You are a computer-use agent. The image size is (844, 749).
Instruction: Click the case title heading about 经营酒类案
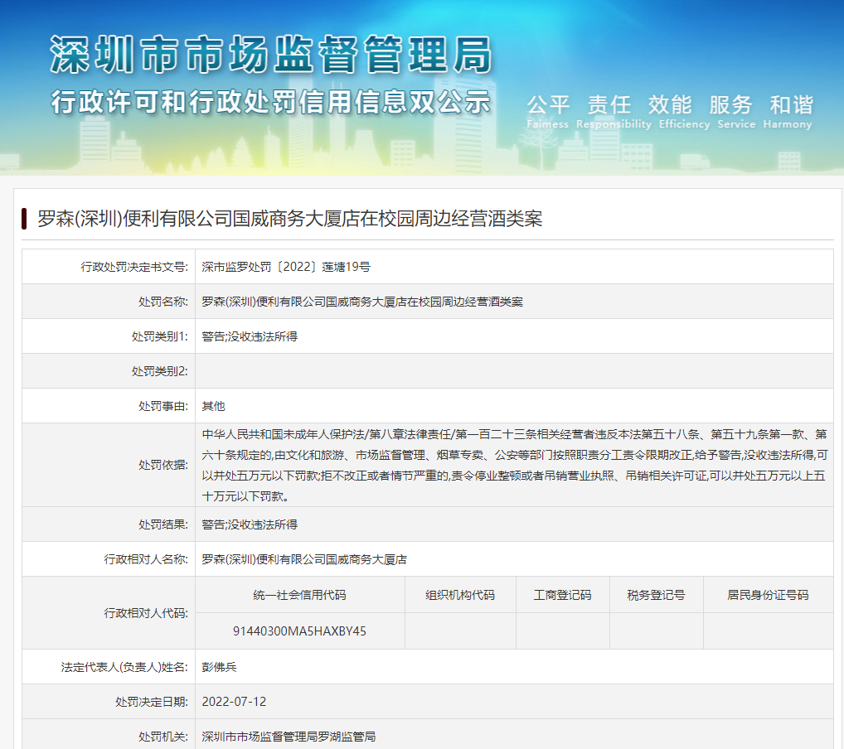pyautogui.click(x=290, y=219)
